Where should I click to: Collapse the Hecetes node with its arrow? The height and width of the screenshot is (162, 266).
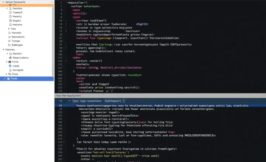coord(7,8)
